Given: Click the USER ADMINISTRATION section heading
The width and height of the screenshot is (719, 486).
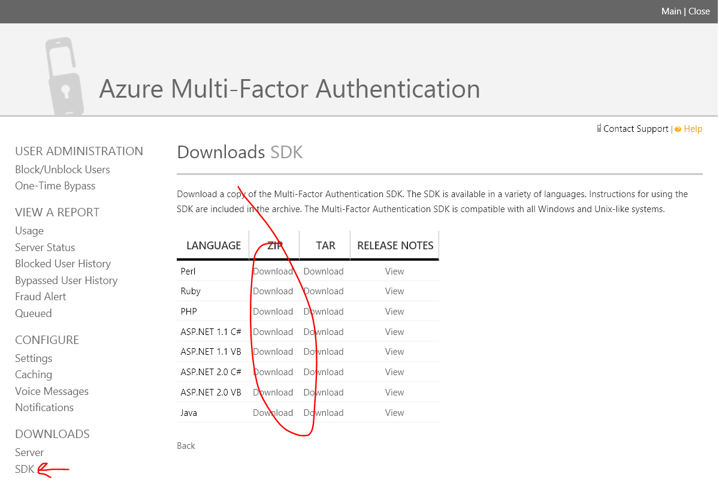Looking at the screenshot, I should click(79, 152).
